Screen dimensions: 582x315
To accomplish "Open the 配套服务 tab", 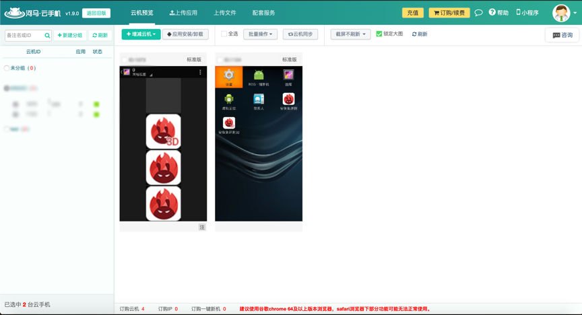I will click(263, 13).
